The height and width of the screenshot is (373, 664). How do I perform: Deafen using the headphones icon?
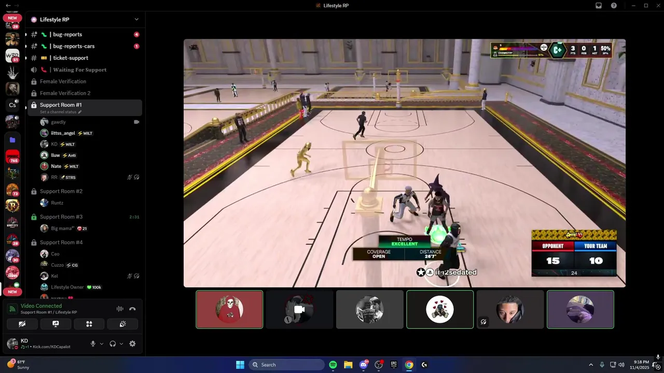click(x=113, y=343)
